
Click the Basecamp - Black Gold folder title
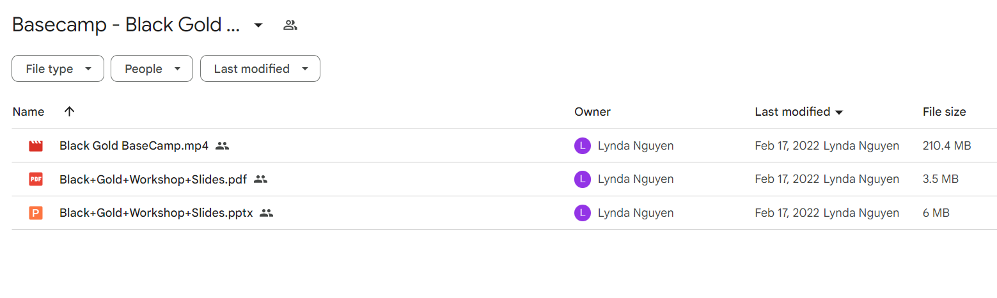pyautogui.click(x=126, y=26)
